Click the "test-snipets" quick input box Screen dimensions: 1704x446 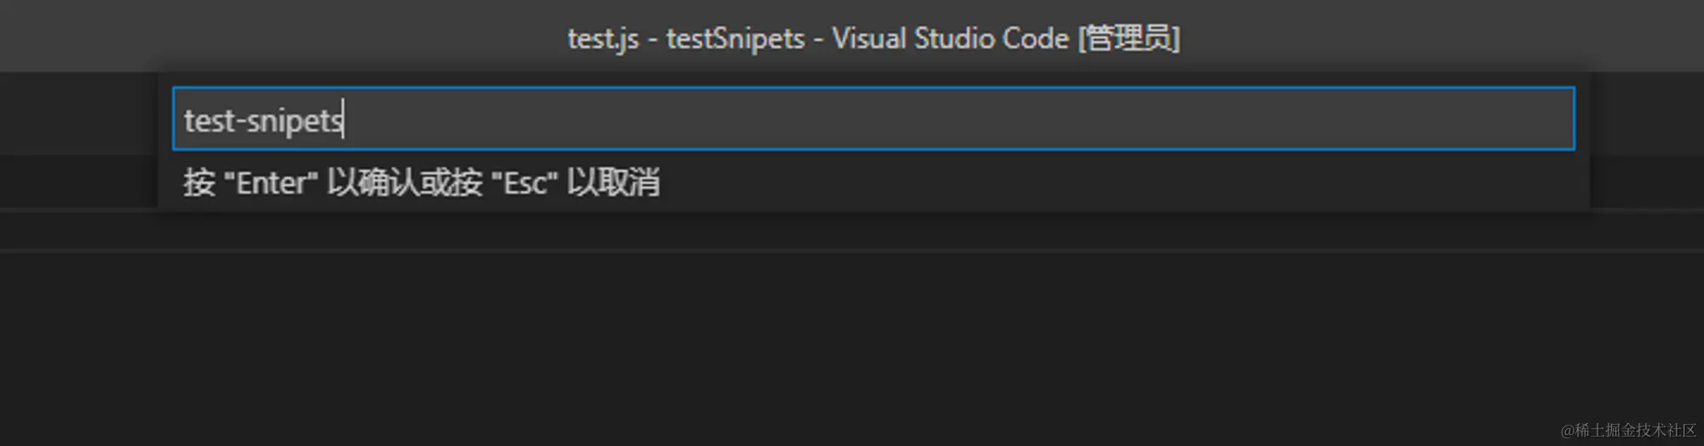(x=873, y=118)
